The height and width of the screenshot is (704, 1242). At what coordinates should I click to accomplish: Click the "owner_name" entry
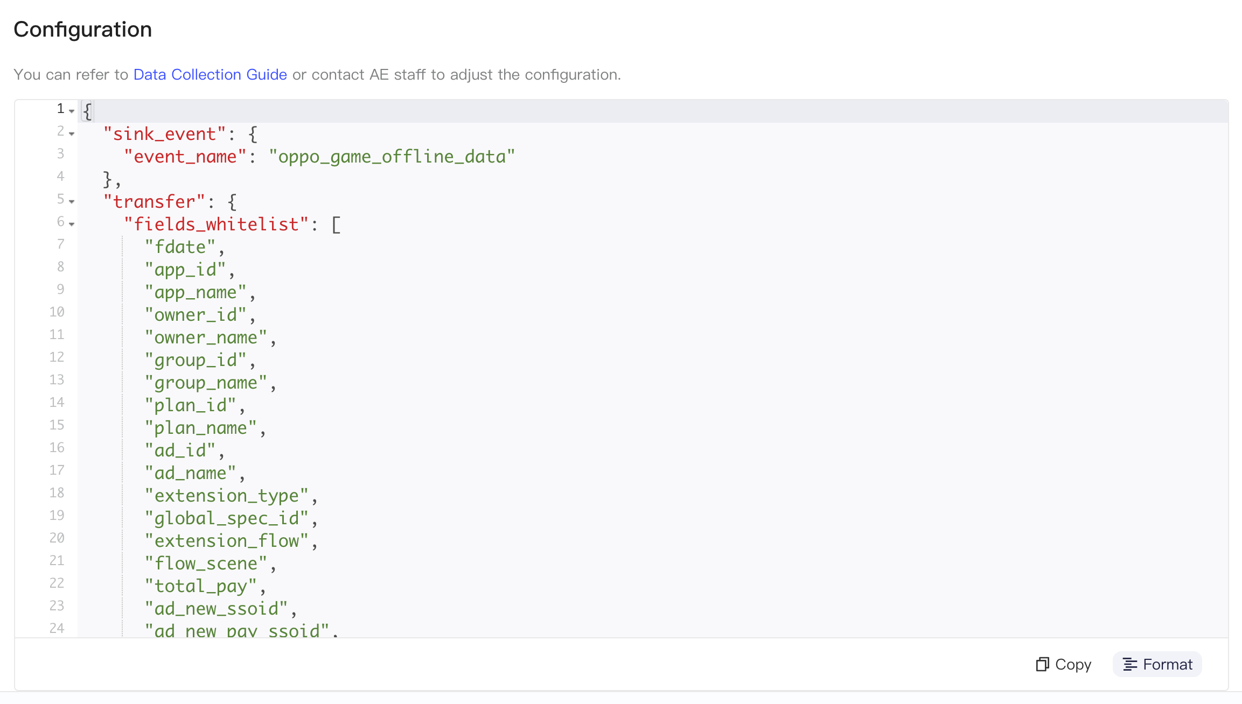(x=206, y=337)
